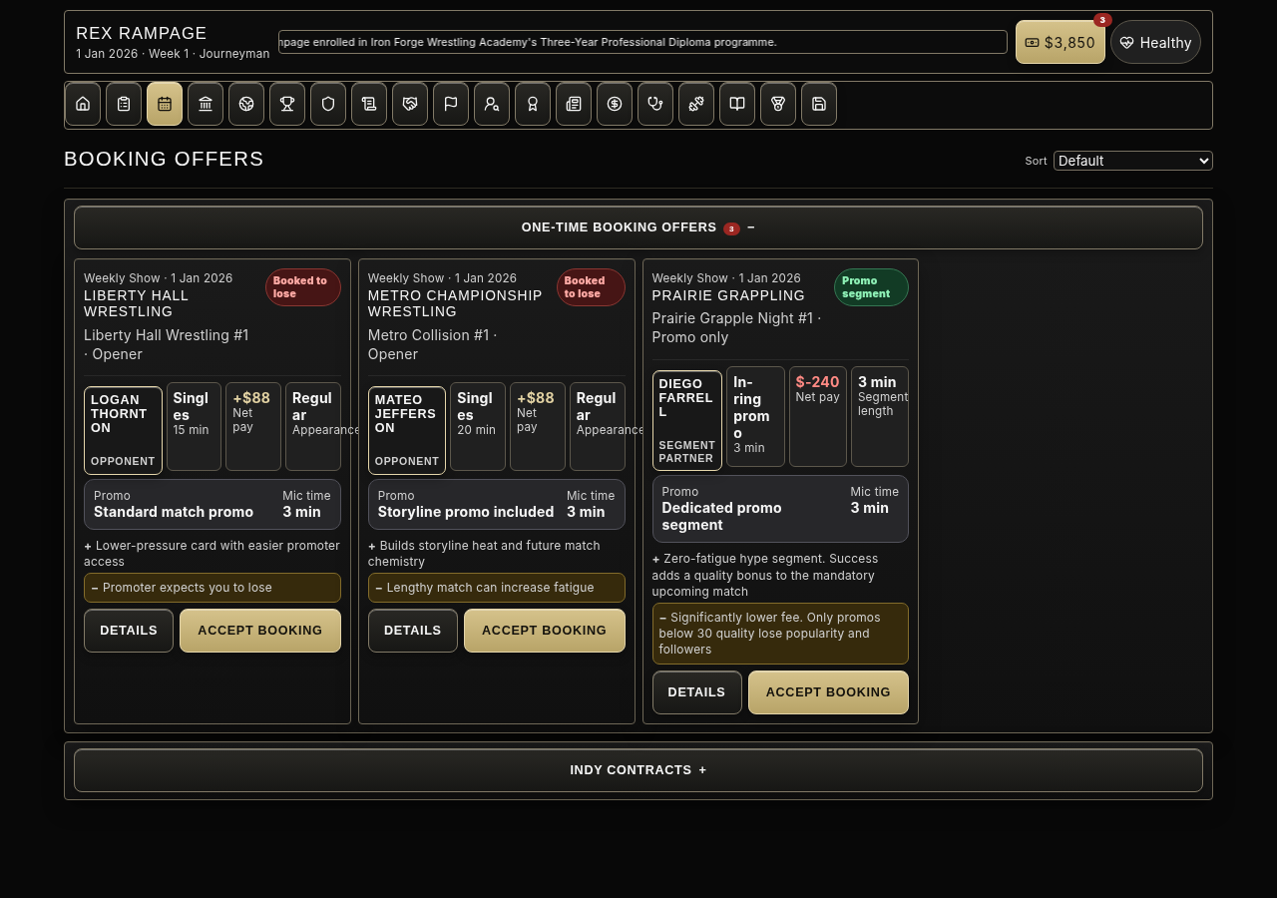The image size is (1277, 898).
Task: Click the floppy disk save icon
Action: (819, 104)
